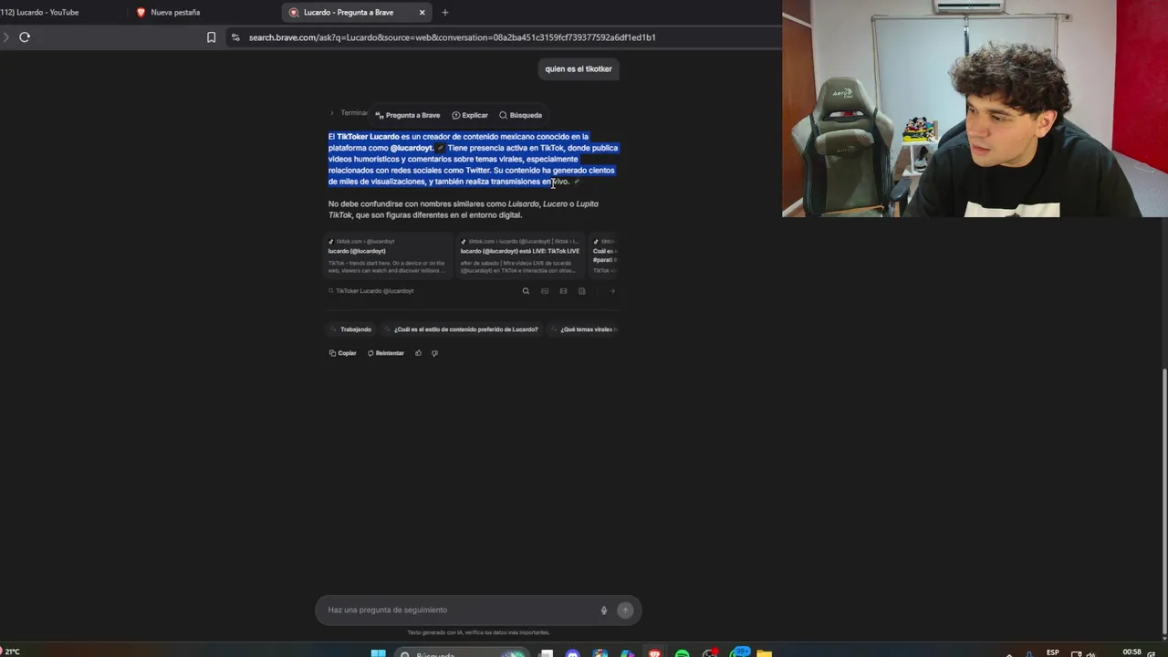Click the 'quien es el tiktoker' message bubble
Viewport: 1168px width, 657px height.
coord(579,68)
